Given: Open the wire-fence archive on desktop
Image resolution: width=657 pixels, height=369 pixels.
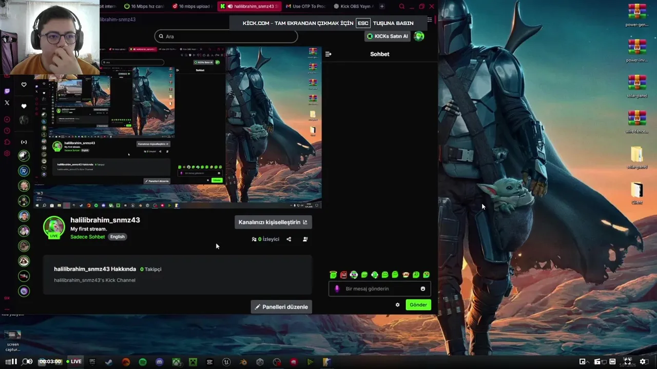Looking at the screenshot, I should coord(637,121).
